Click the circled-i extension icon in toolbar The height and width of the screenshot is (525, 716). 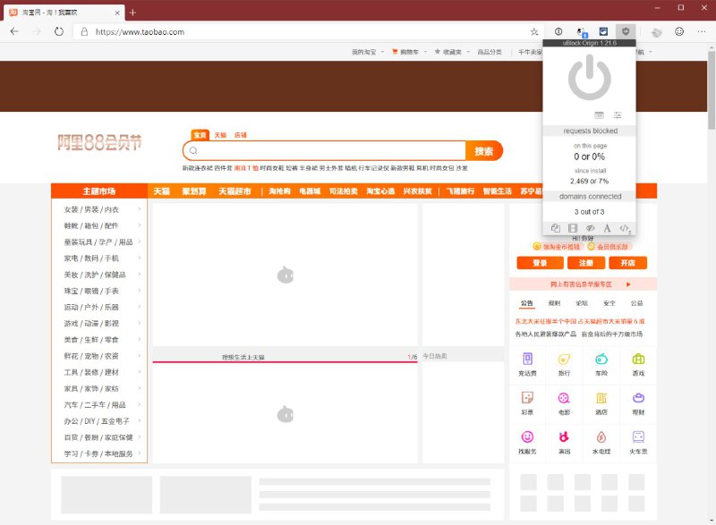coord(558,31)
